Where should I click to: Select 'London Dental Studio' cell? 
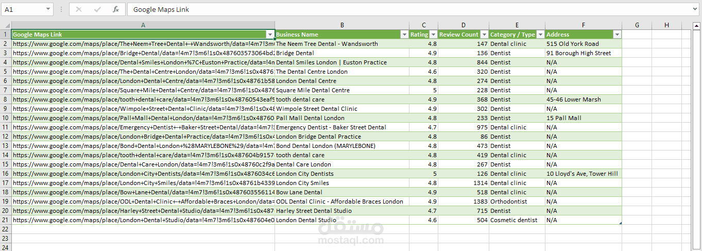coord(342,220)
